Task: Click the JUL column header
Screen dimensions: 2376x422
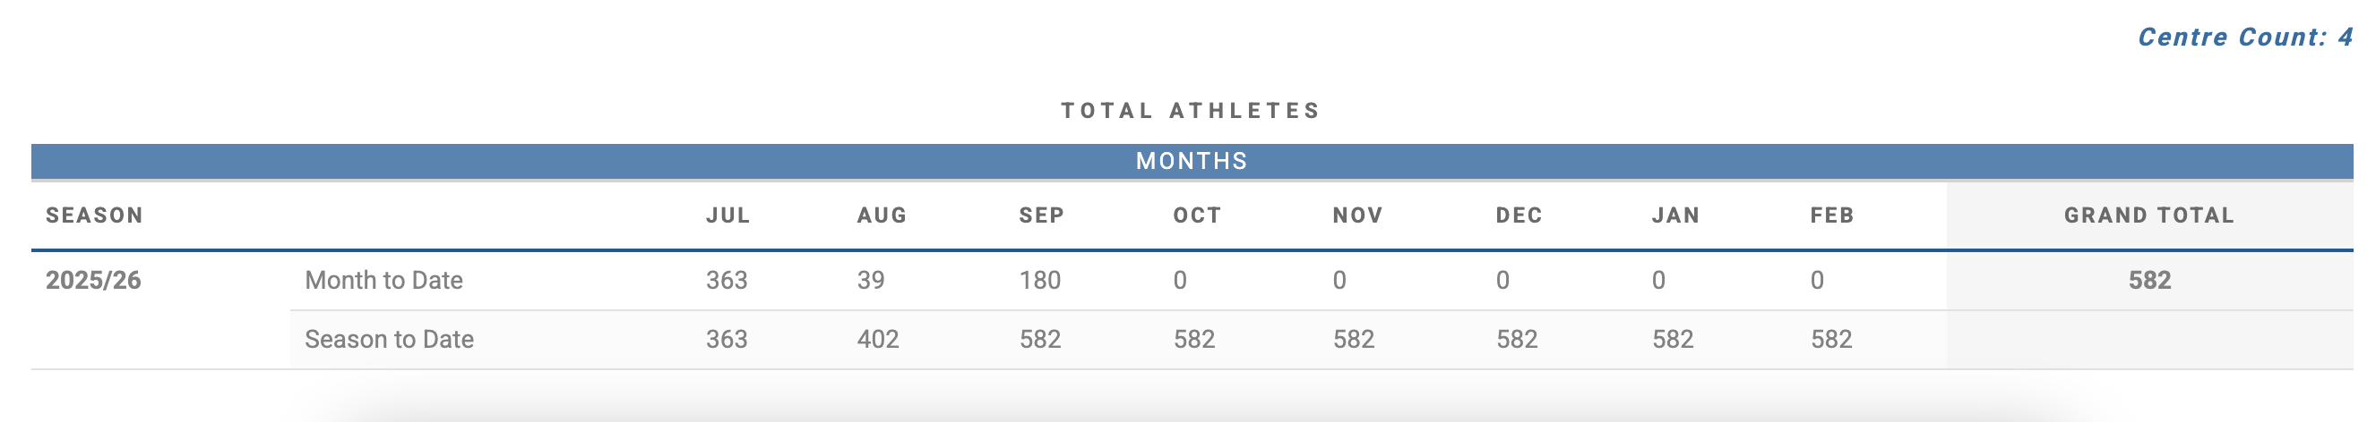Action: click(x=728, y=215)
